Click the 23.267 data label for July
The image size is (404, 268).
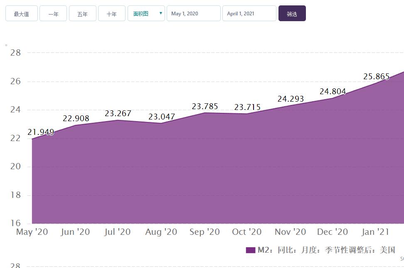[x=118, y=113]
